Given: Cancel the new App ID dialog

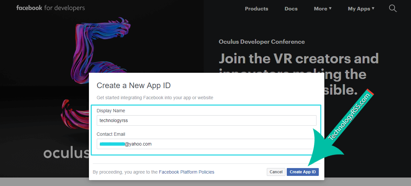Looking at the screenshot, I should tap(276, 172).
